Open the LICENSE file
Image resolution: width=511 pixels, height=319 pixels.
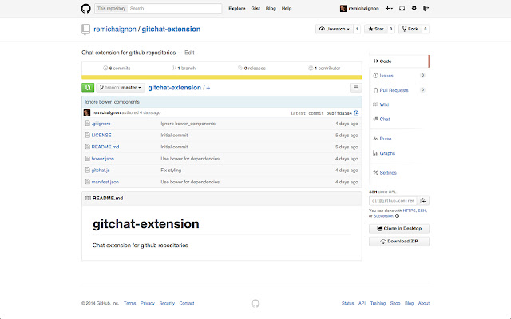[101, 135]
